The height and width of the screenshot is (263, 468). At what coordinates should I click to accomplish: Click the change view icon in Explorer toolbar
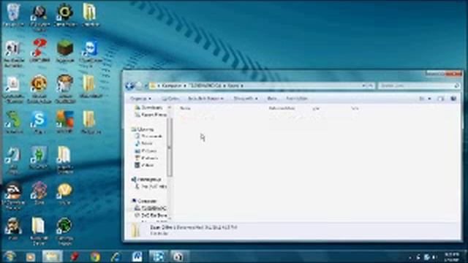point(422,99)
